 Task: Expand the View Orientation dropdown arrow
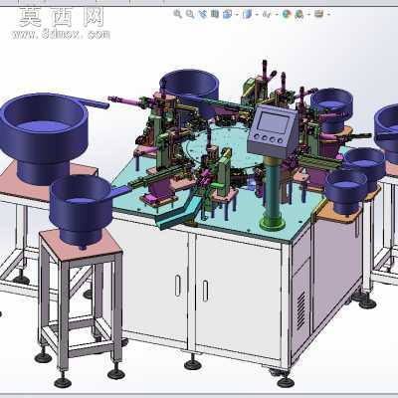(x=237, y=14)
